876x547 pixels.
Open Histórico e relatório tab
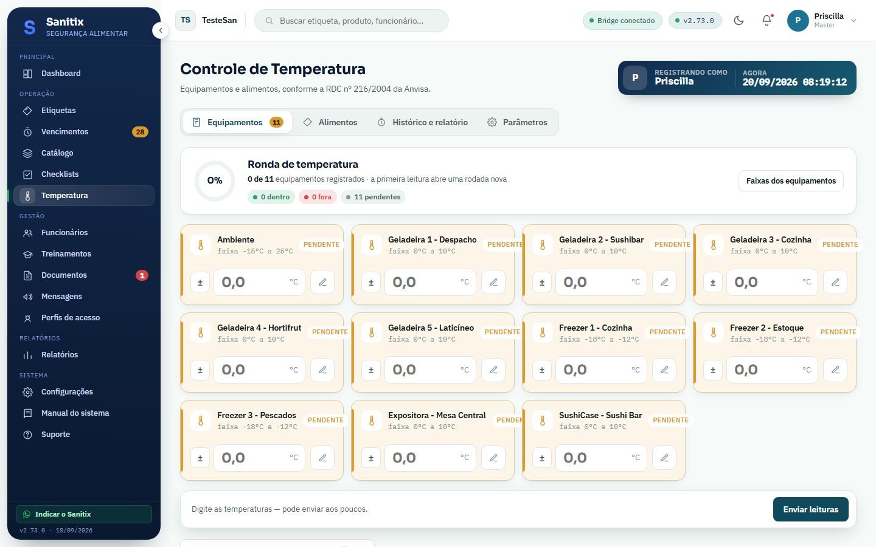coord(423,122)
